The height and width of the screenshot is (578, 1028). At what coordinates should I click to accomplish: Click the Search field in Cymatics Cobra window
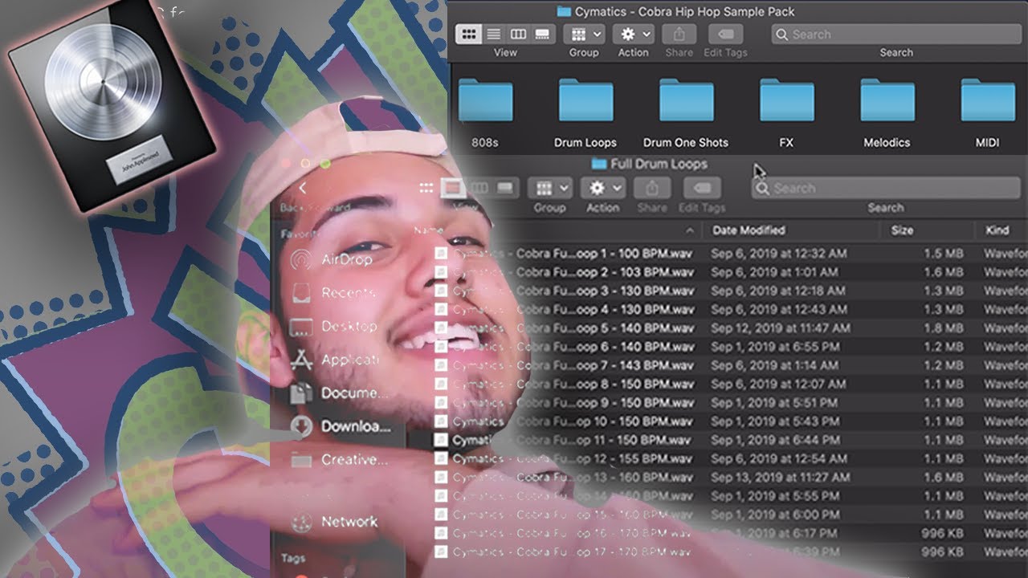tap(895, 35)
